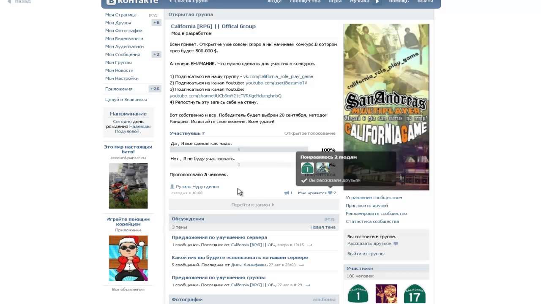Open Мои Аудиозаписи
Screen dimensions: 541x304
point(124,47)
